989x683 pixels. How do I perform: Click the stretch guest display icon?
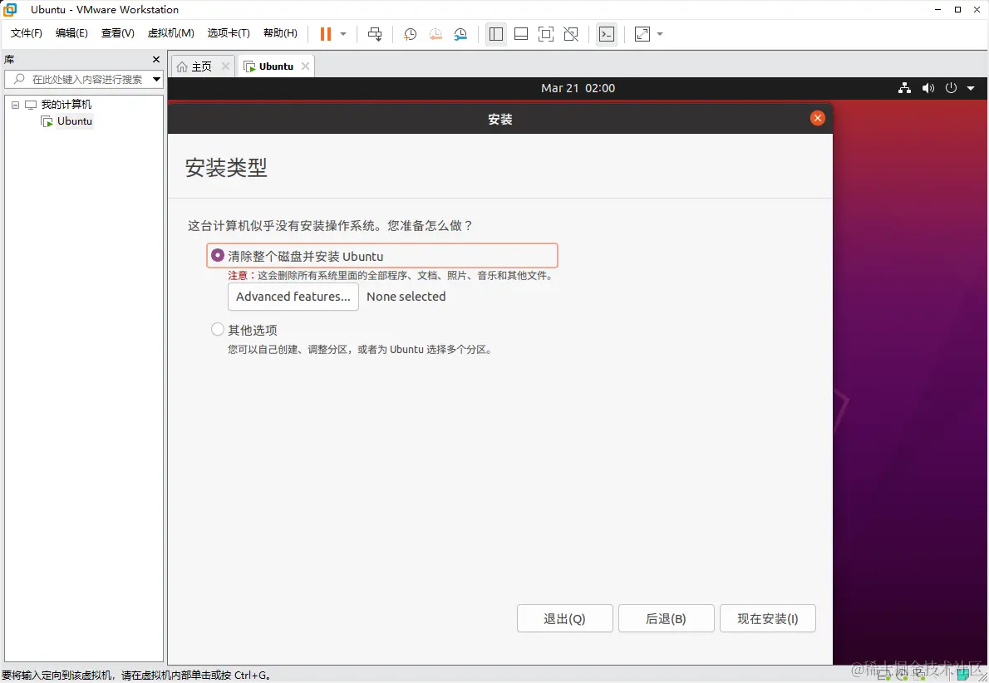[642, 34]
